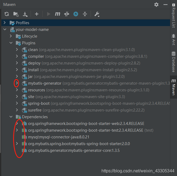Toggle skip tests mode
177x176 pixels.
[67, 14]
